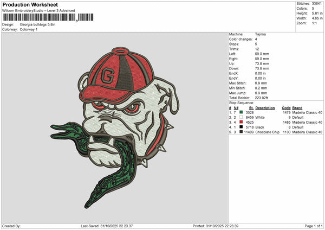The width and height of the screenshot is (325, 230).
Task: Click the Max Stitch value 6.9 mm
Action: [x=261, y=83]
